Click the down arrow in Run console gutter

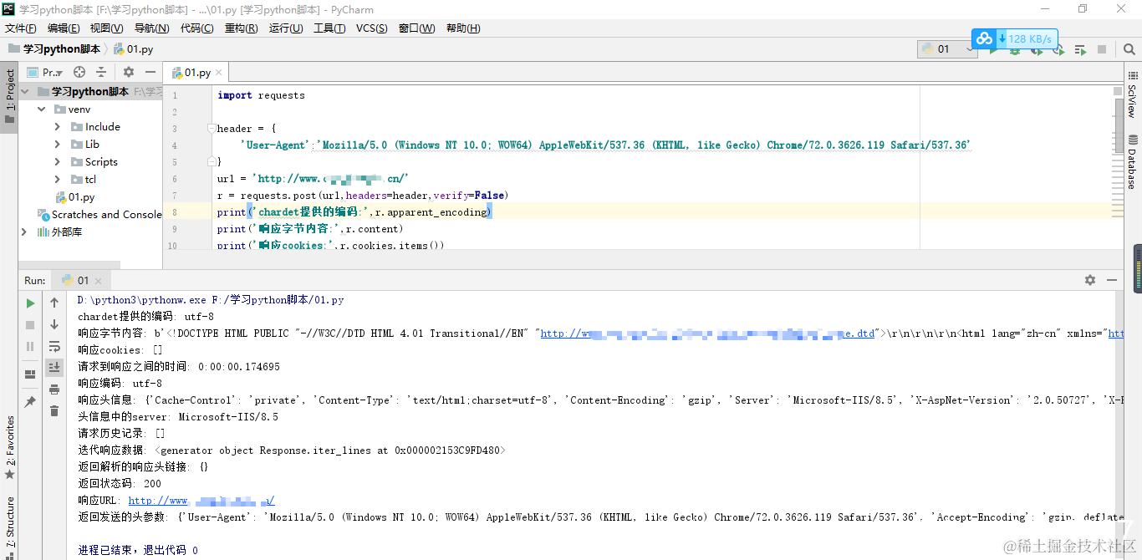(x=54, y=324)
